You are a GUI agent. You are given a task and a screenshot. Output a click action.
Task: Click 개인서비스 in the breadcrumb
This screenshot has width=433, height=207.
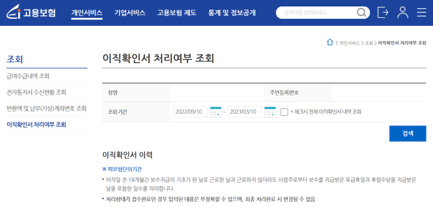click(349, 43)
